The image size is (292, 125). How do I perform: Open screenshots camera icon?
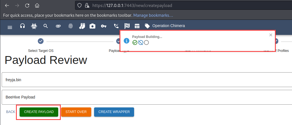tap(92, 26)
